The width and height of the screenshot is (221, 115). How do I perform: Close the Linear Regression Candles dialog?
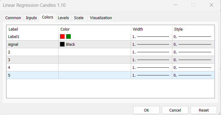pos(211,5)
